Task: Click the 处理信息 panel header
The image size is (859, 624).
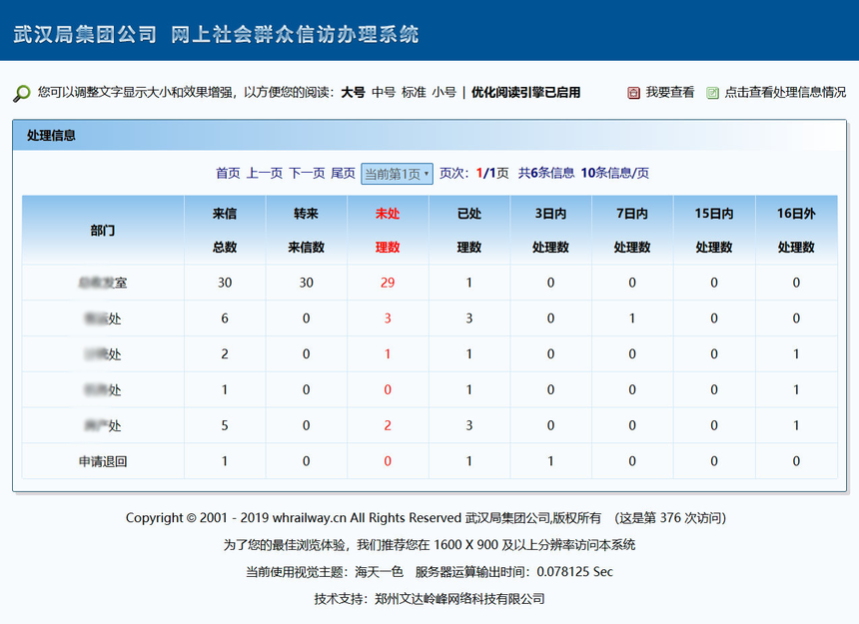Action: [x=52, y=135]
